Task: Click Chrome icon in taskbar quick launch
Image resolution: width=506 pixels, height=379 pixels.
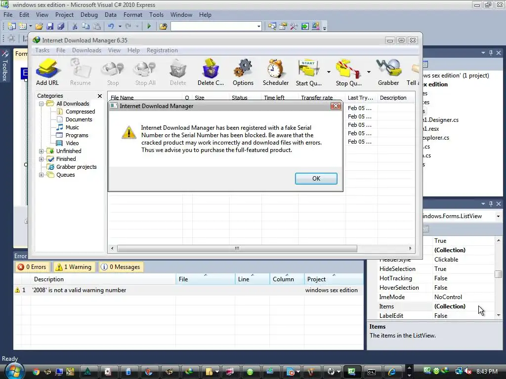Action: click(x=36, y=372)
